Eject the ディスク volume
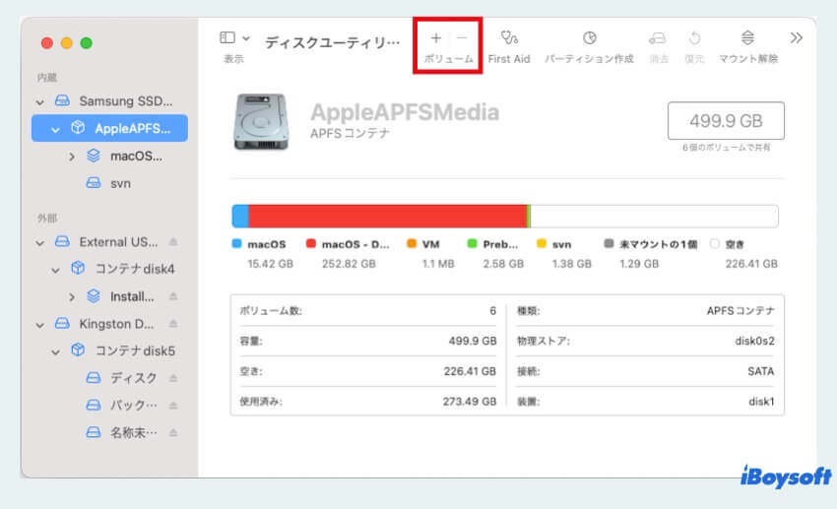This screenshot has height=509, width=837. tap(173, 378)
